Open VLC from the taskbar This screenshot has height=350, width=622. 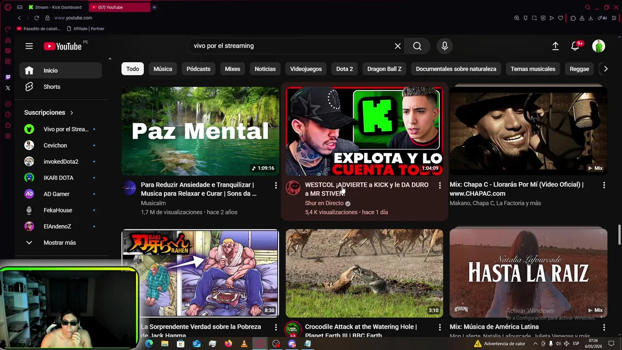click(x=244, y=344)
